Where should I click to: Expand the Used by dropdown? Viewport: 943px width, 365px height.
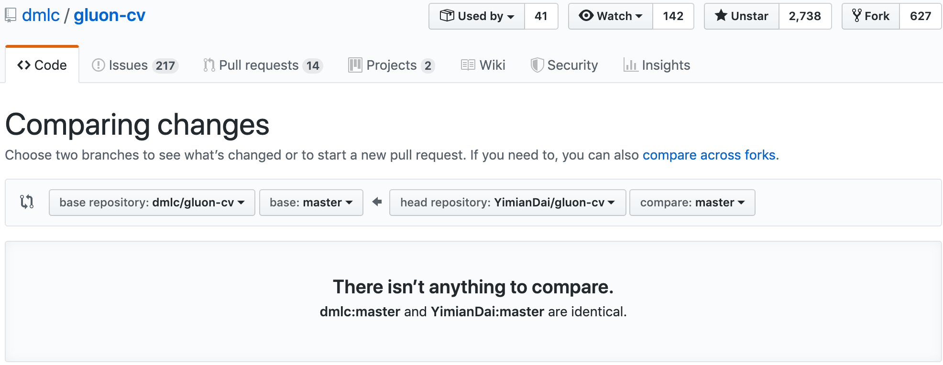pos(477,16)
